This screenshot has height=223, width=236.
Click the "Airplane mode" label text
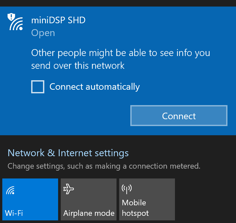point(89,213)
